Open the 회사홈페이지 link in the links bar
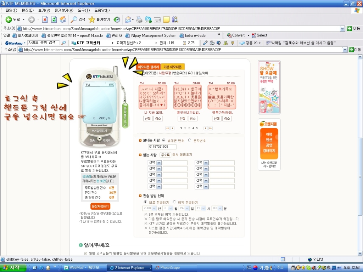Screen dimensions: 363x272 tap(25, 36)
